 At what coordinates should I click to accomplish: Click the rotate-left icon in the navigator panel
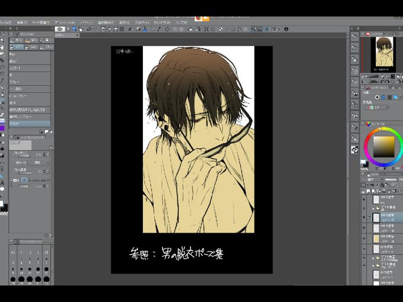[x=382, y=82]
